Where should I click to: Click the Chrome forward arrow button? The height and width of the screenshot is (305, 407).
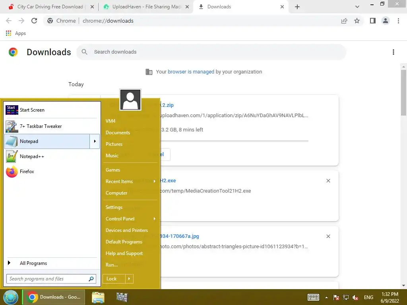(21, 21)
